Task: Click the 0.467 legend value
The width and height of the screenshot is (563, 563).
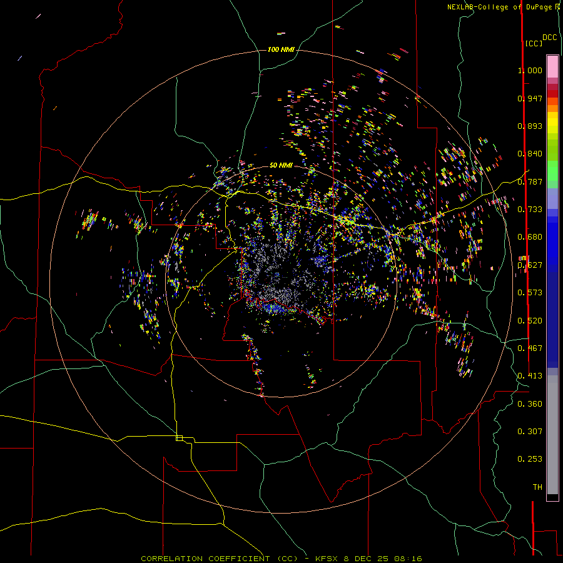Action: [530, 348]
